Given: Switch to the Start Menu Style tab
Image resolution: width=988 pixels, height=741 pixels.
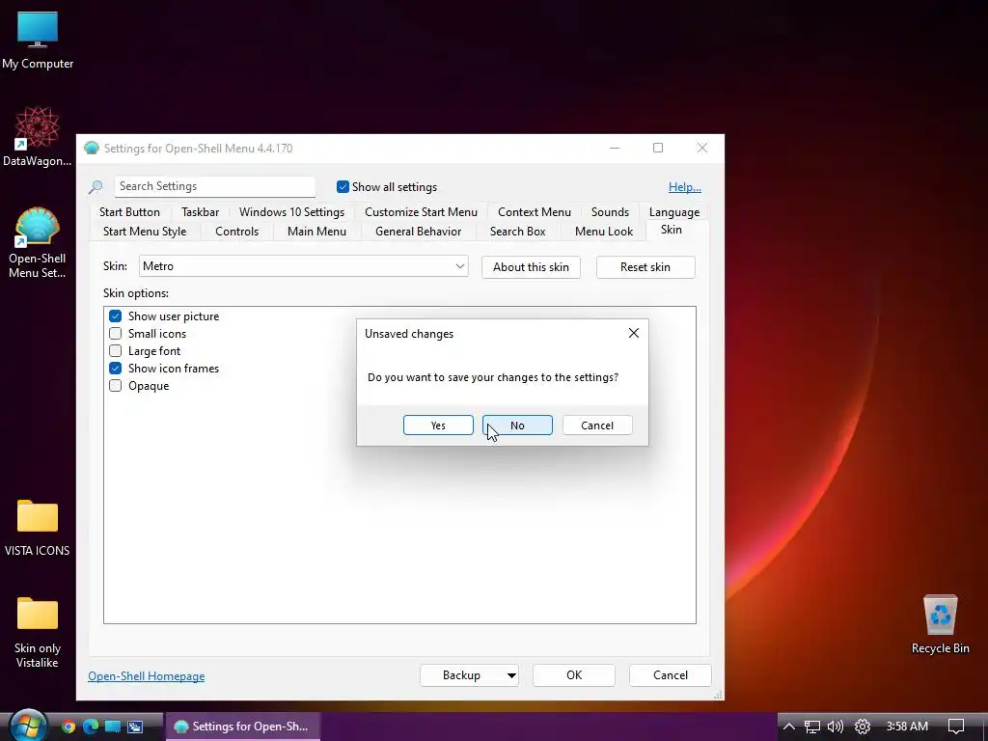Looking at the screenshot, I should [x=145, y=232].
